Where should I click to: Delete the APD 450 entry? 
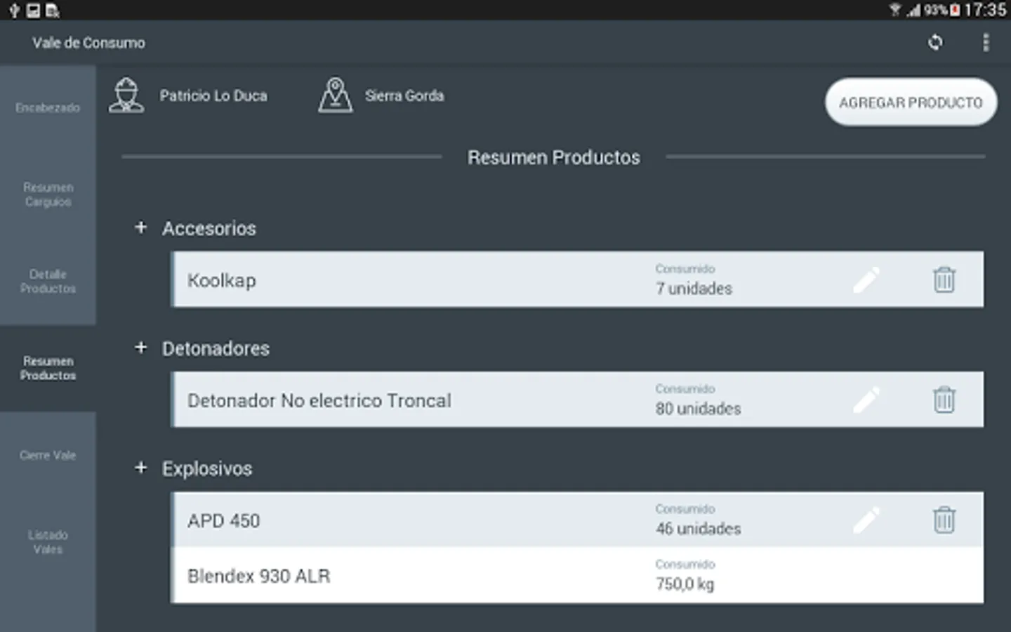coord(944,520)
